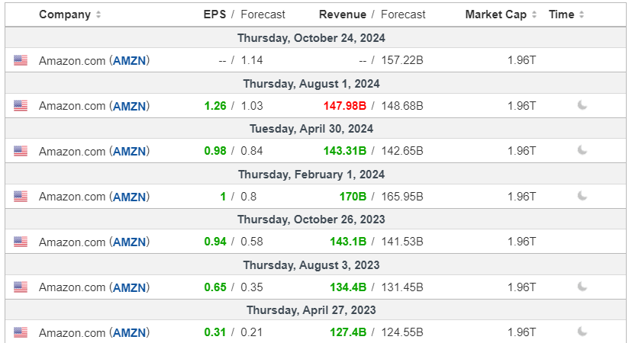Open the AMZN link for October 24, 2024
This screenshot has height=343, width=632.
click(x=130, y=60)
